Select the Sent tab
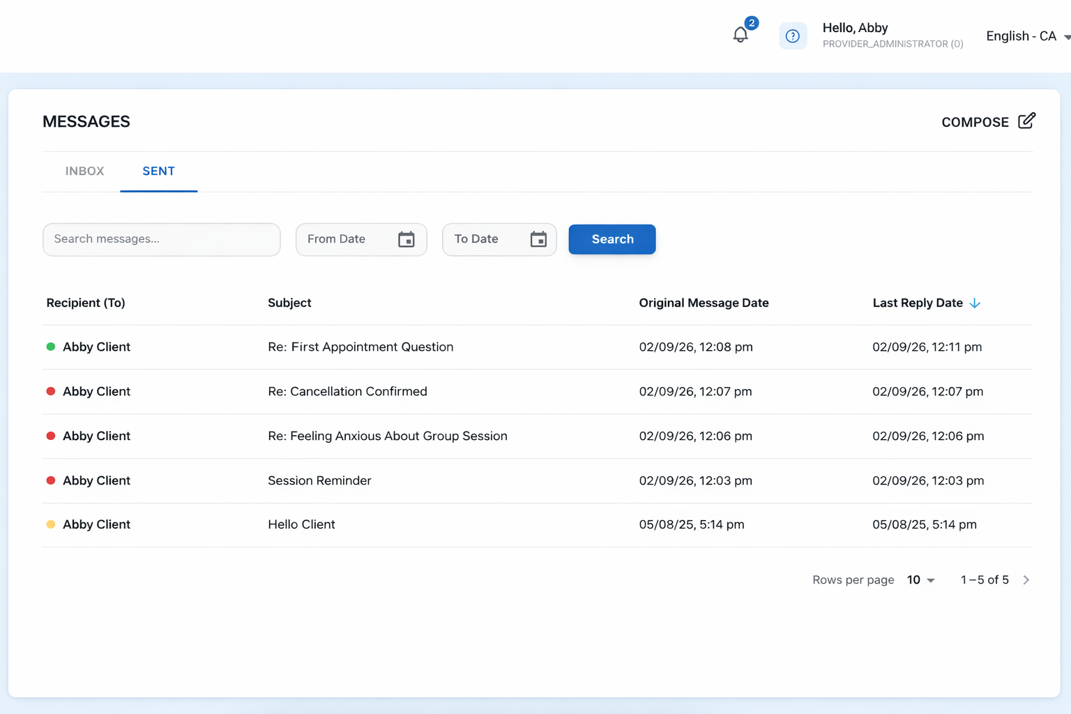1071x714 pixels. click(x=158, y=171)
